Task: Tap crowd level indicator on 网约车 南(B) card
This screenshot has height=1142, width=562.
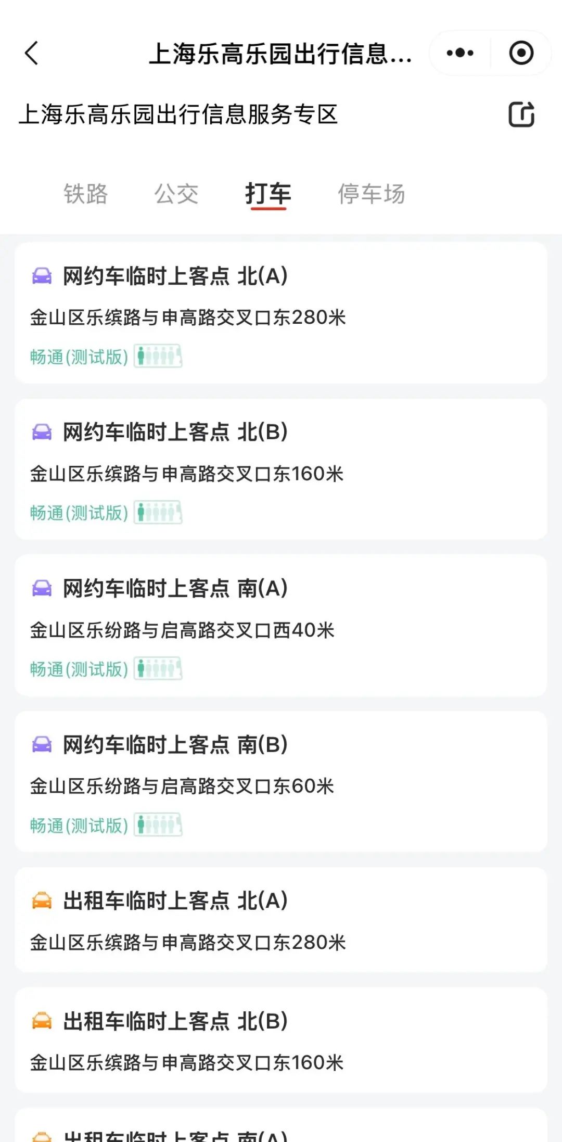Action: point(158,825)
